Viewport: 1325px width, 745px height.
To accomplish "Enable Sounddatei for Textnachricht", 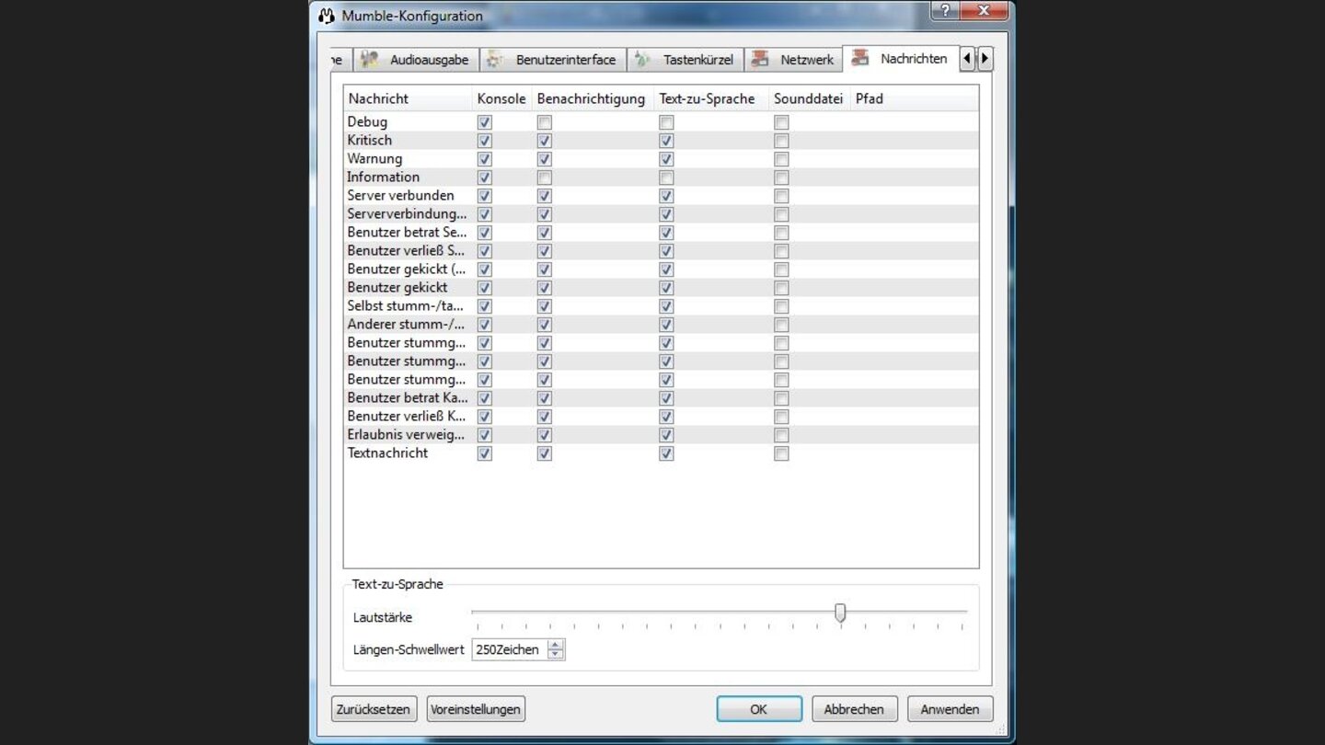I will pos(781,453).
